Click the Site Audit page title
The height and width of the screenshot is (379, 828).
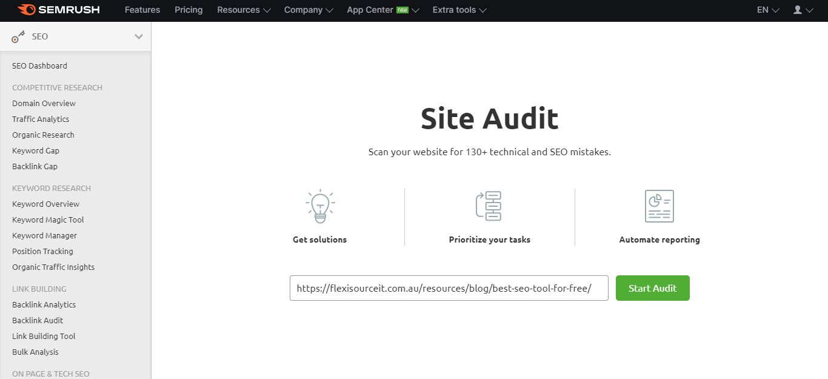point(490,118)
